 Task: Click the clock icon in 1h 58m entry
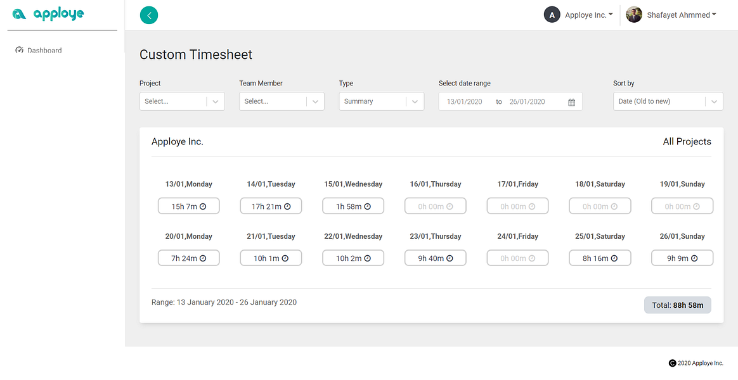(x=368, y=206)
